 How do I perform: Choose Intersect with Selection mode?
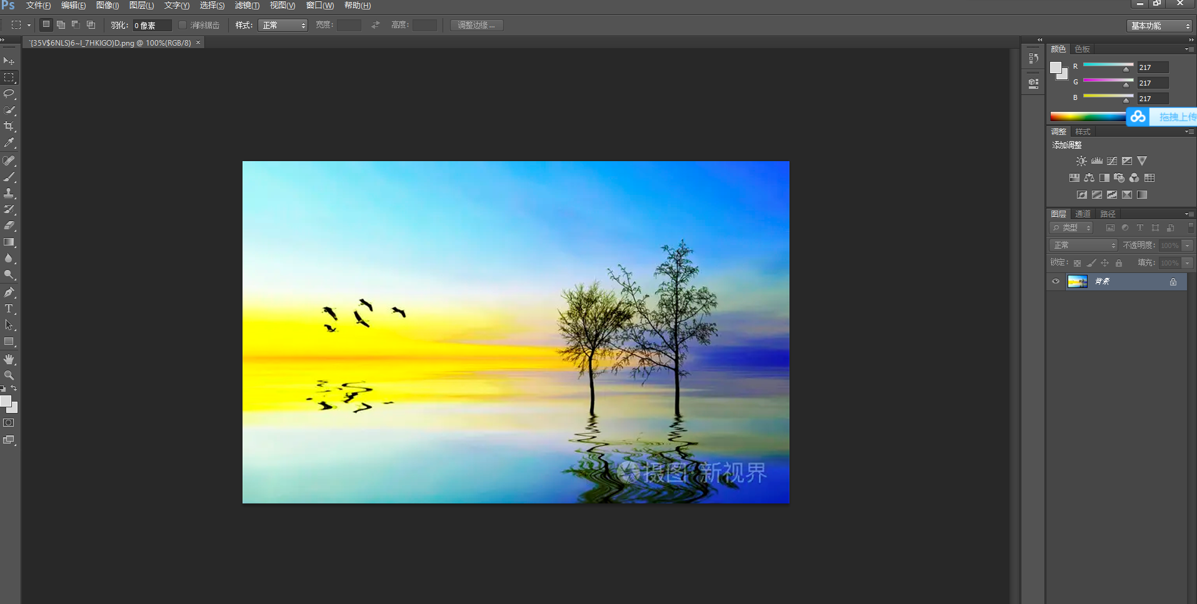click(91, 25)
